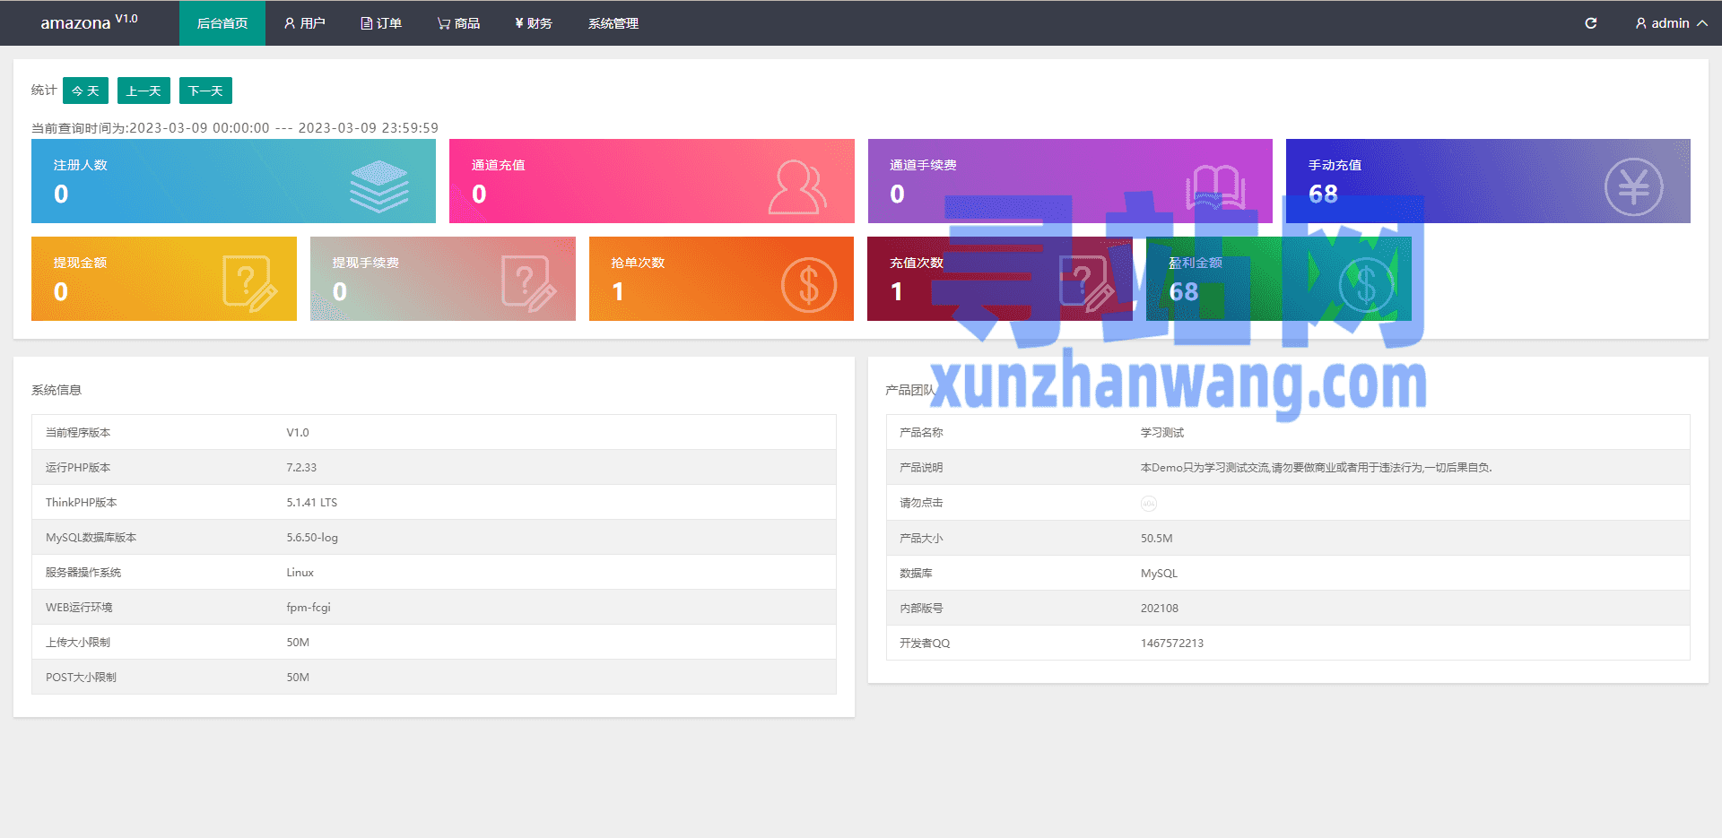1722x838 pixels.
Task: Open the 商品 menu in navbar
Action: (x=458, y=23)
